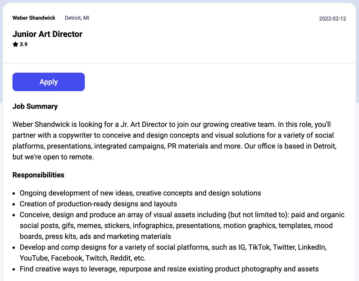Viewport: 359px width, 281px height.
Task: Click the bullet about production-ready designs
Action: tap(98, 204)
